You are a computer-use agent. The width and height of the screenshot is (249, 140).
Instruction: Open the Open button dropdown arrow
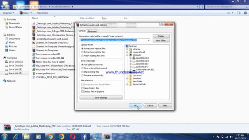click(x=31, y=13)
